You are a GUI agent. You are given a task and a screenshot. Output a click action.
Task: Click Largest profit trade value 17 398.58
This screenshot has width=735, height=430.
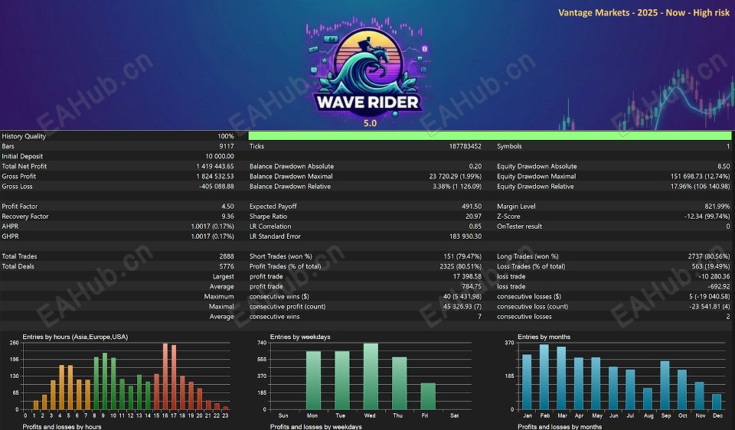point(467,276)
